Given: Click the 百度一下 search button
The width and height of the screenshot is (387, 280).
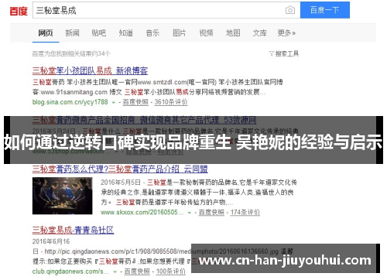Looking at the screenshot, I should [x=325, y=10].
